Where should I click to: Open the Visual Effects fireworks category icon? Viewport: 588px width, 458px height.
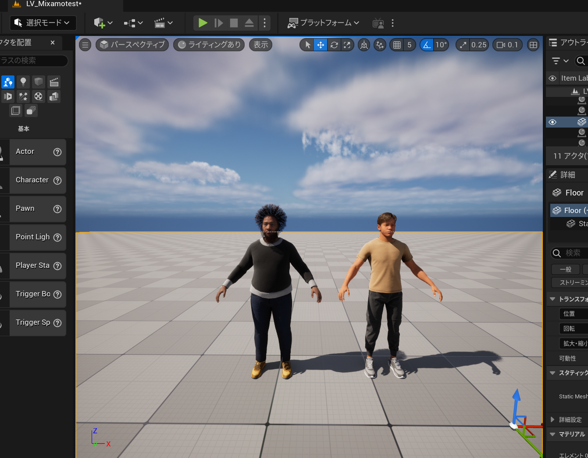click(x=23, y=96)
